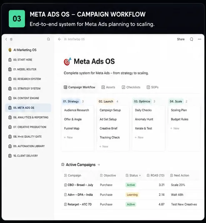Screen dimensions: 206x223
Task: Click the Scale 20% next action cell
Action: click(x=178, y=185)
